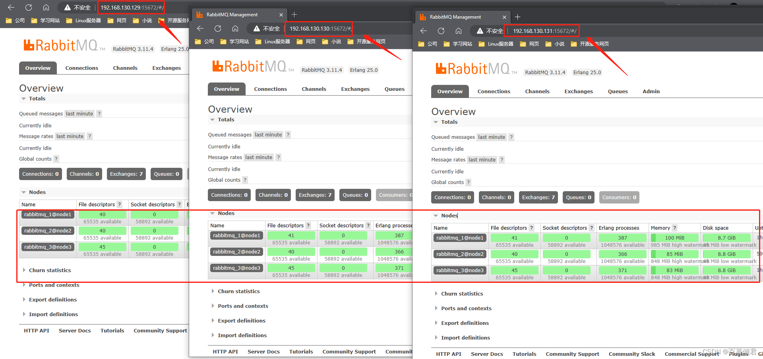Open Server Docs link in right window
The height and width of the screenshot is (359, 763).
tap(487, 354)
